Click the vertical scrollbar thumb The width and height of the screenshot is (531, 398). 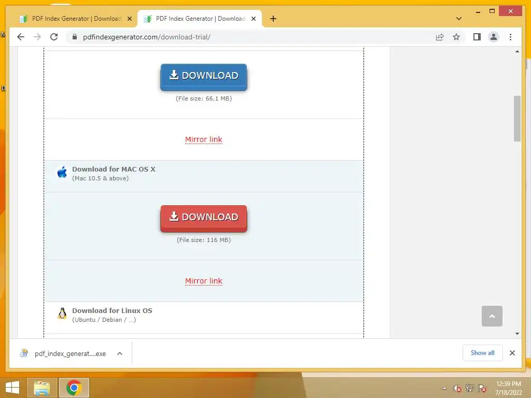(517, 119)
